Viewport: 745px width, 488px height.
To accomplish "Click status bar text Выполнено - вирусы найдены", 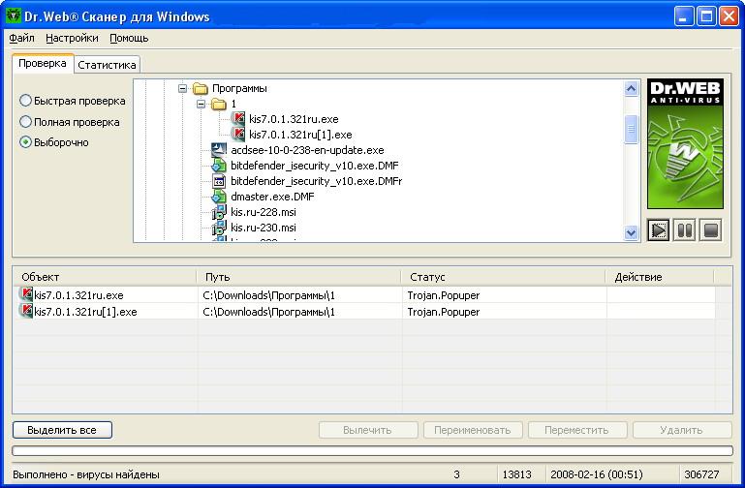I will click(x=86, y=474).
